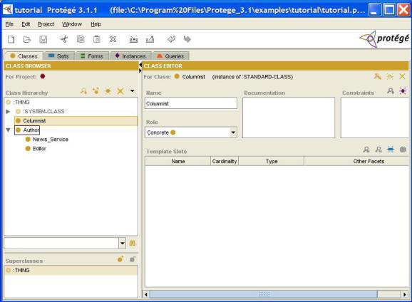Click the Add superclass icon

pos(120,259)
